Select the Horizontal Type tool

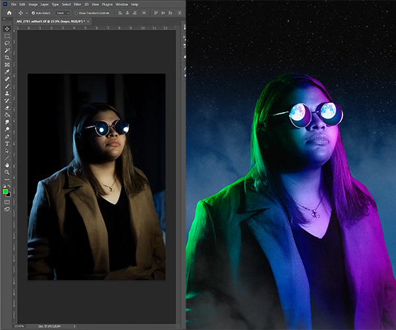tap(7, 143)
